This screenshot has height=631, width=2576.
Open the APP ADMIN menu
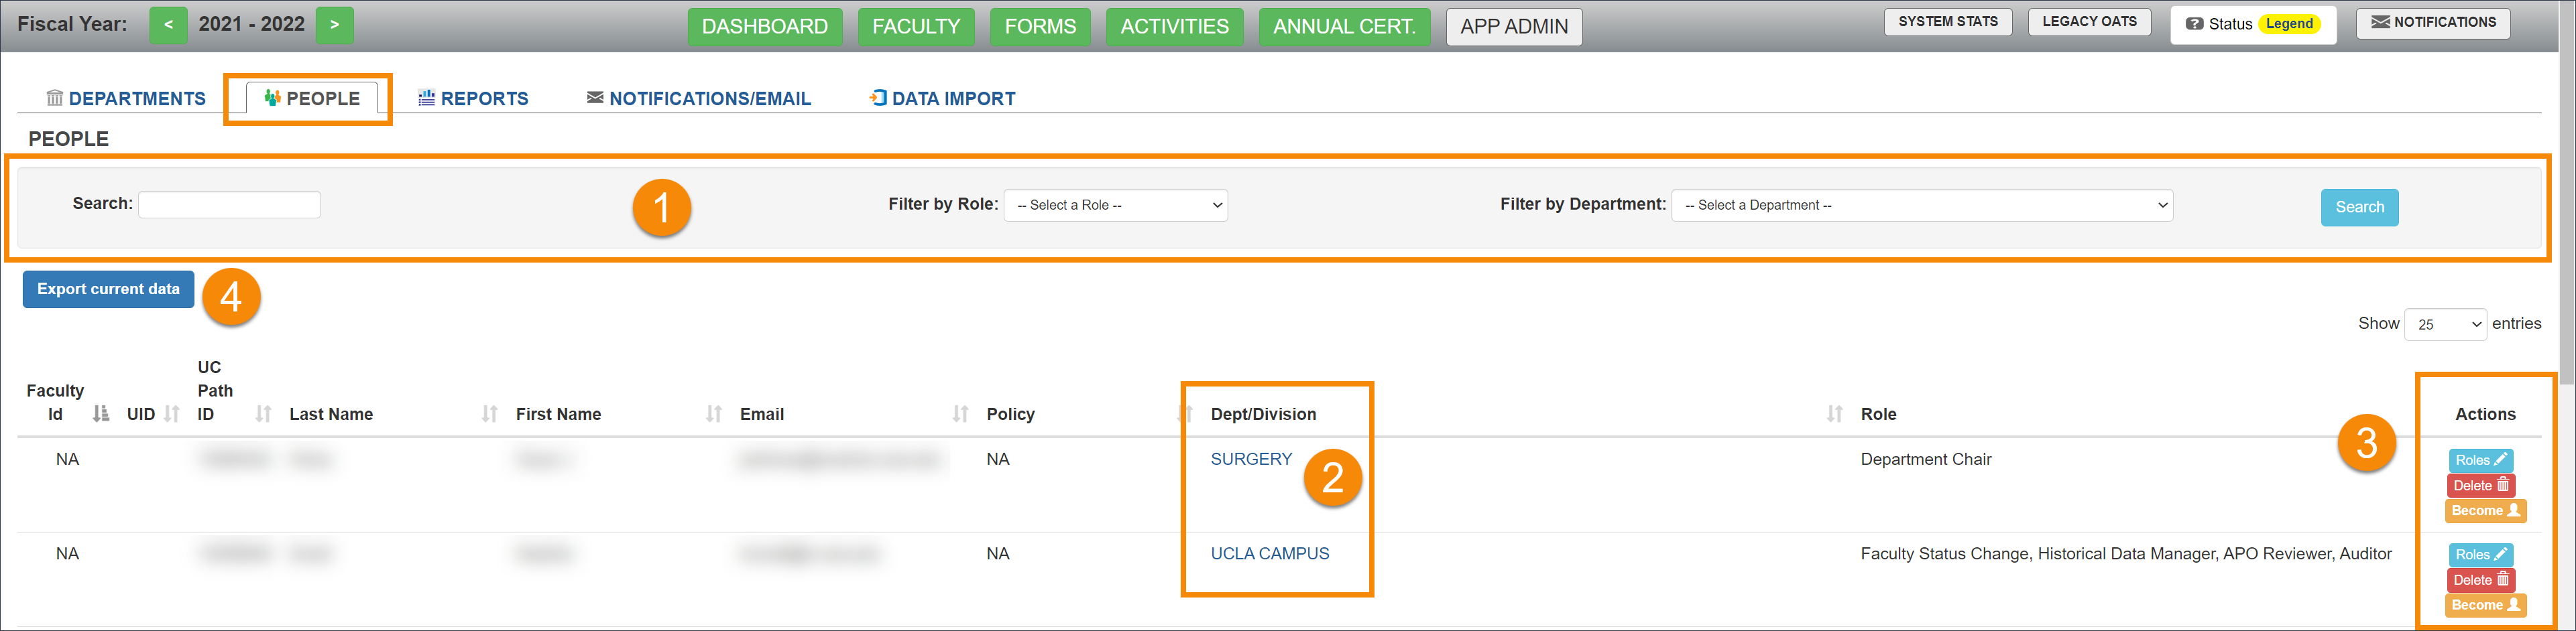[1513, 26]
